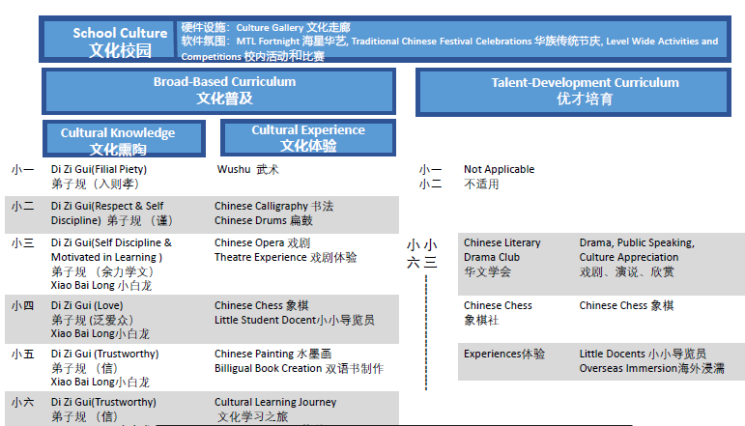Click Chinese Painting 水墨画 entry

[x=272, y=355]
